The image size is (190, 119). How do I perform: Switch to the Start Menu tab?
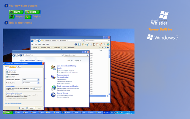coord(12,67)
